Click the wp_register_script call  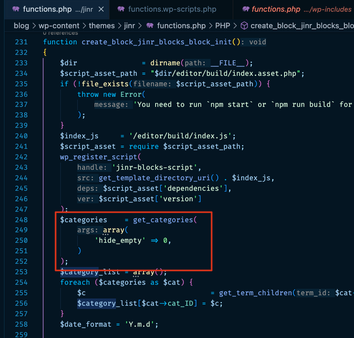pos(99,157)
